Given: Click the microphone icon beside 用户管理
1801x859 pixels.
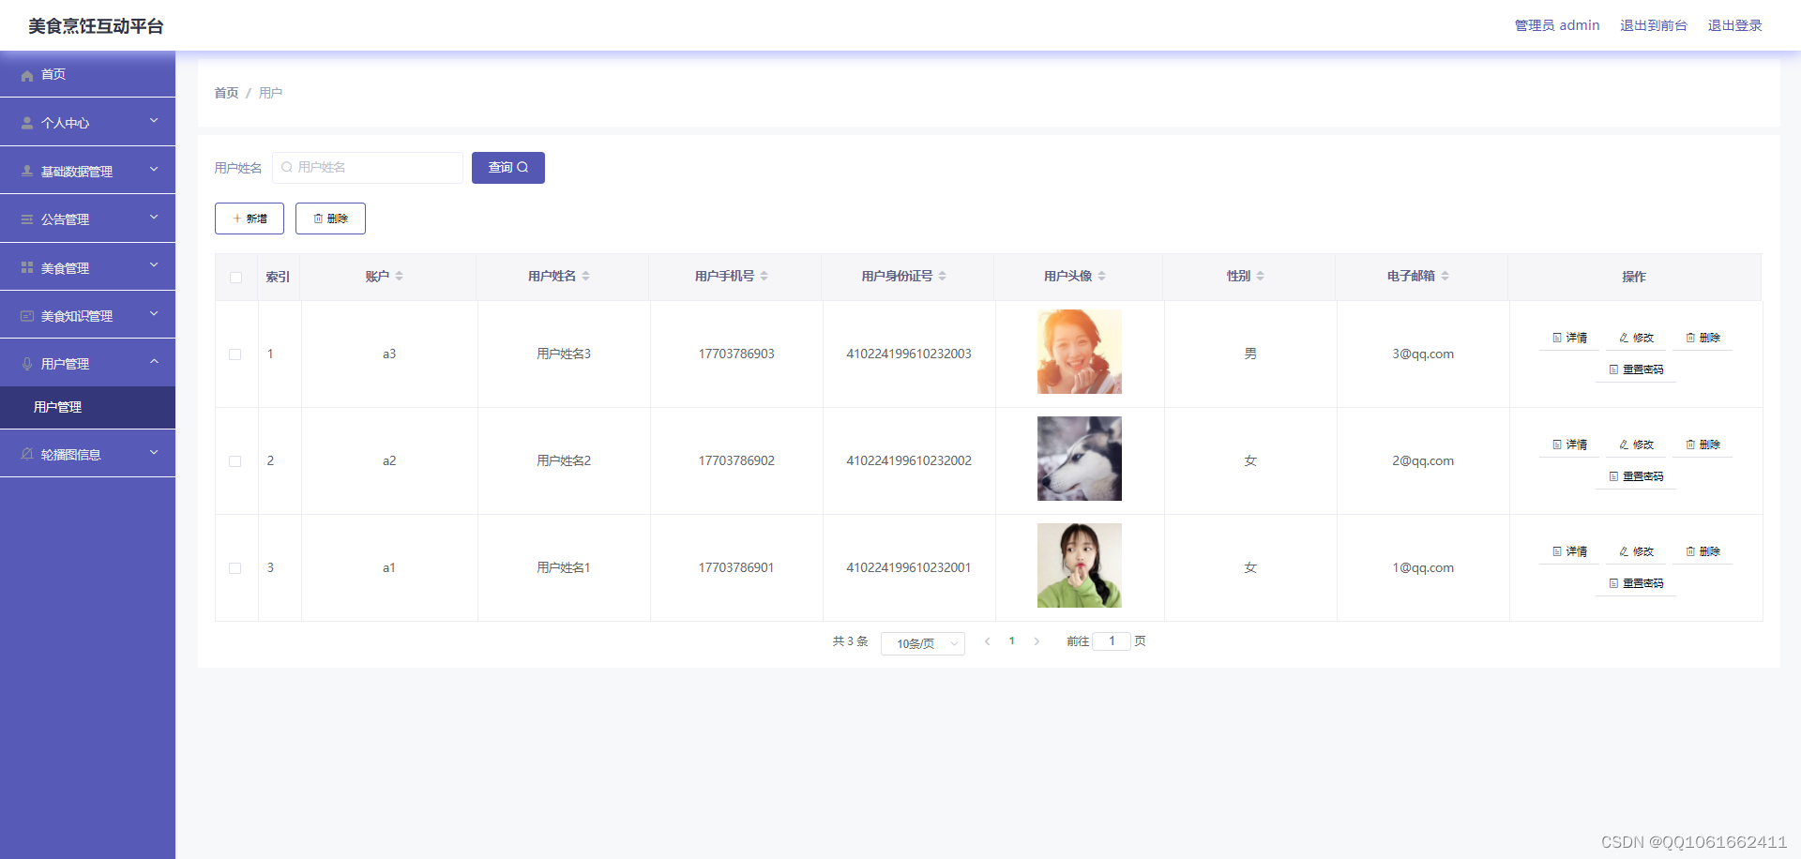Looking at the screenshot, I should [26, 363].
